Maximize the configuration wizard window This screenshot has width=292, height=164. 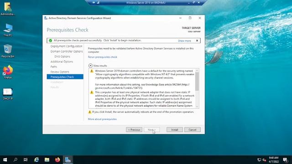190,18
